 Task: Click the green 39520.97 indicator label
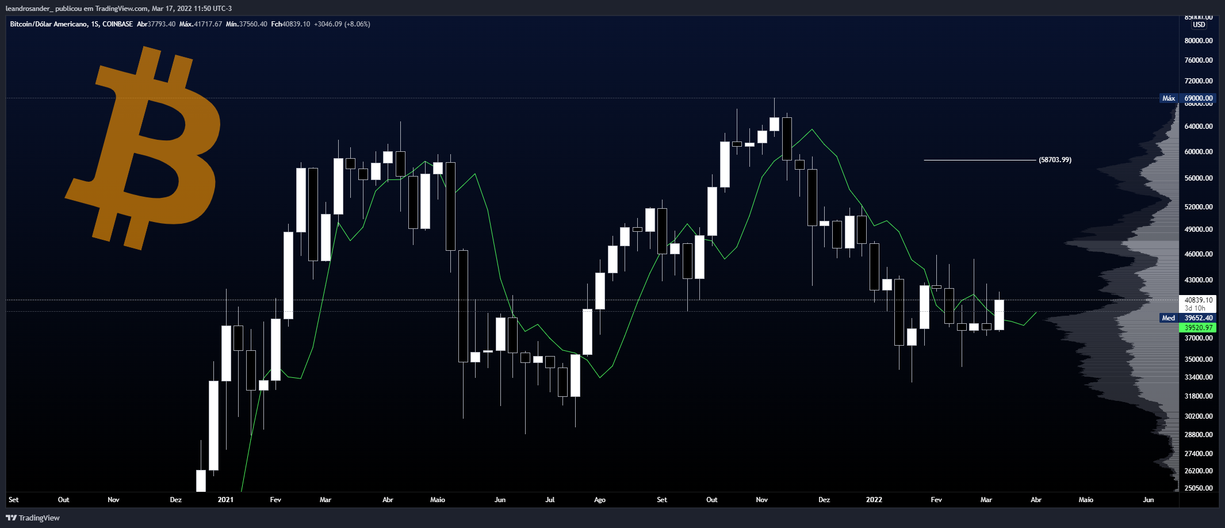[x=1199, y=328]
